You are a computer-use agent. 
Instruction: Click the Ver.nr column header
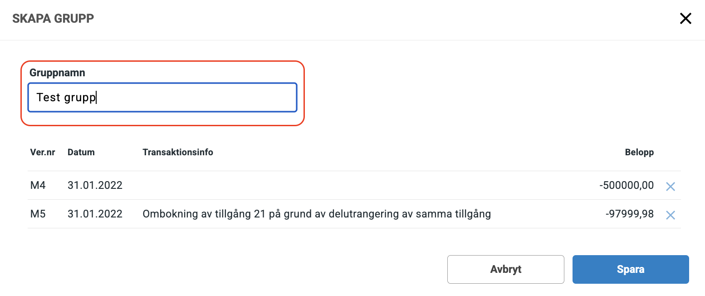[x=43, y=152]
